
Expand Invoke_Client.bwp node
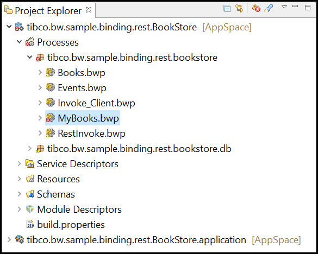coord(40,103)
